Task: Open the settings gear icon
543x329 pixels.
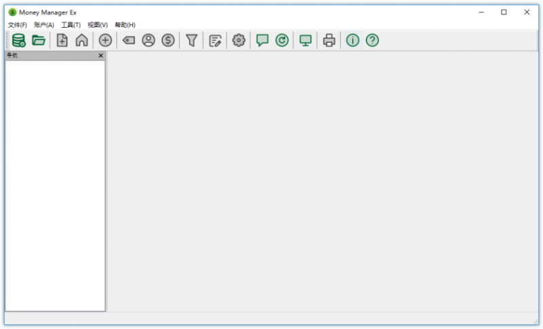Action: pyautogui.click(x=239, y=41)
